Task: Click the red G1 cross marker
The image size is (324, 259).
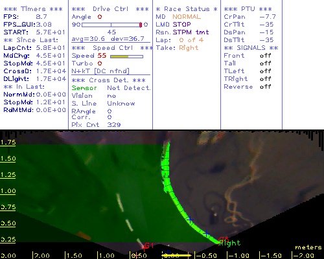Action: [144, 247]
